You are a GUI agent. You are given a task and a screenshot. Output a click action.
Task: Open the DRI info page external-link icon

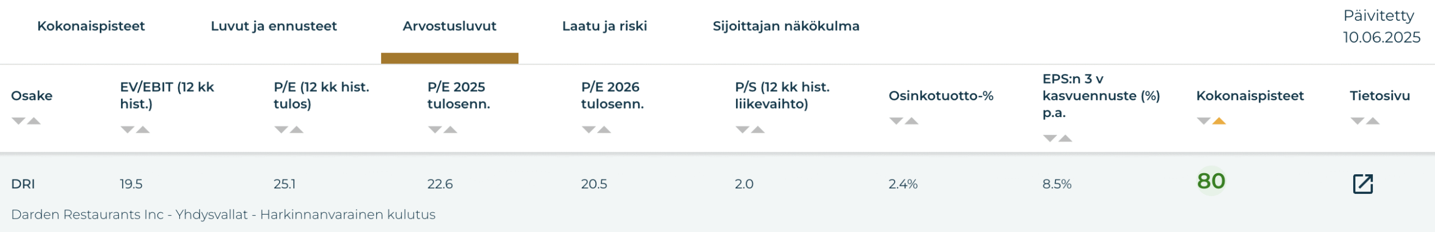1363,184
